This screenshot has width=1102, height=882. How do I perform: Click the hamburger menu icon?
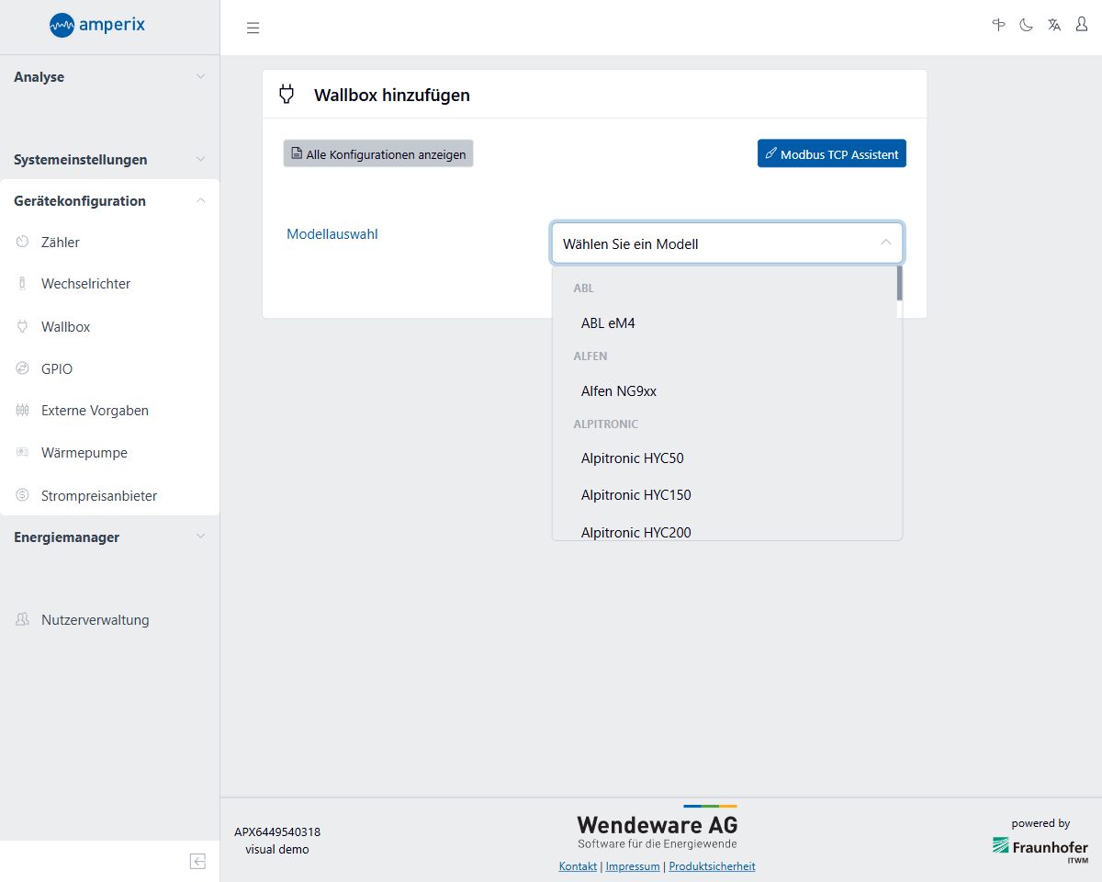click(x=253, y=28)
